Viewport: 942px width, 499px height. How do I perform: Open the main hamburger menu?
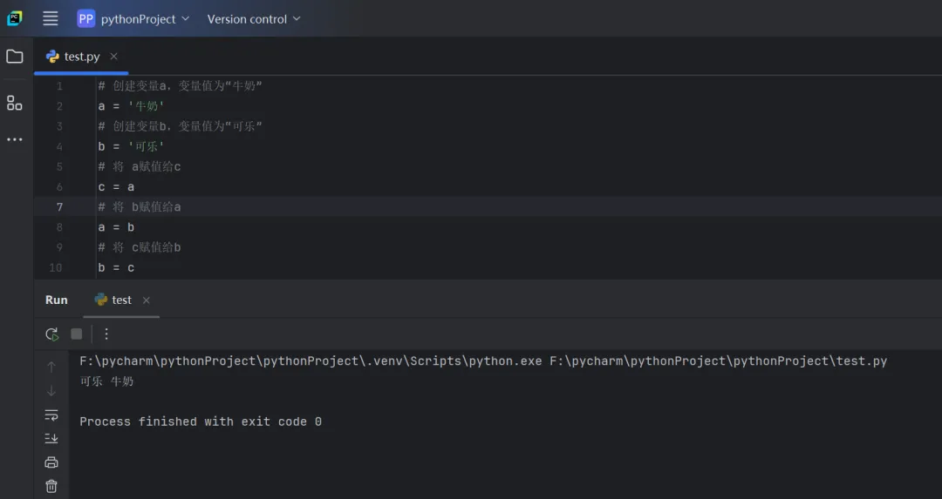pos(51,18)
